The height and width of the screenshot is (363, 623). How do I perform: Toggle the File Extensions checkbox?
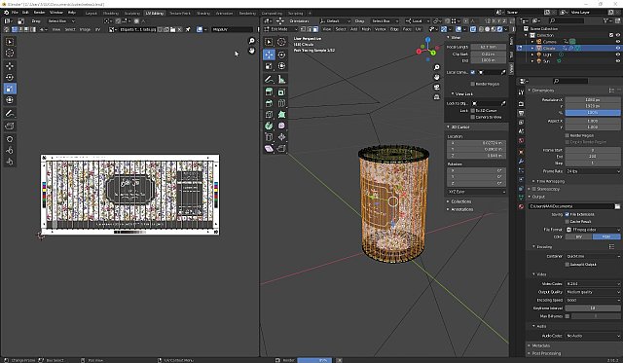click(568, 214)
